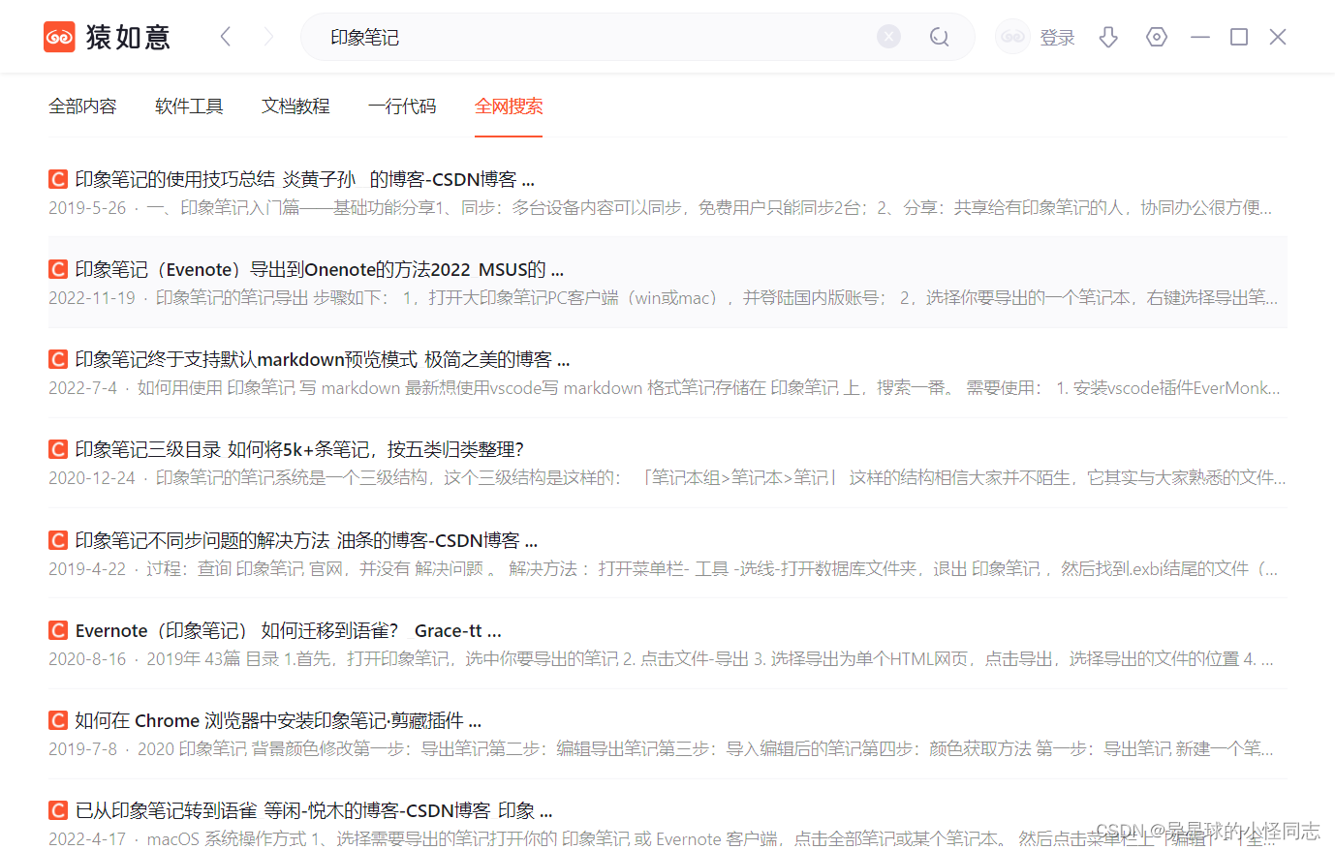Click the snippet dated 2022-7-4

tap(665, 387)
